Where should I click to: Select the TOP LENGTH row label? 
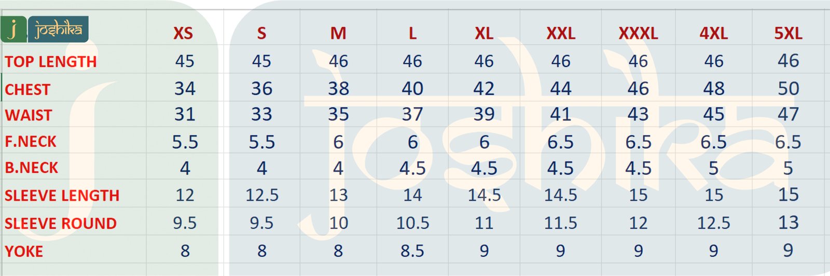pyautogui.click(x=51, y=62)
